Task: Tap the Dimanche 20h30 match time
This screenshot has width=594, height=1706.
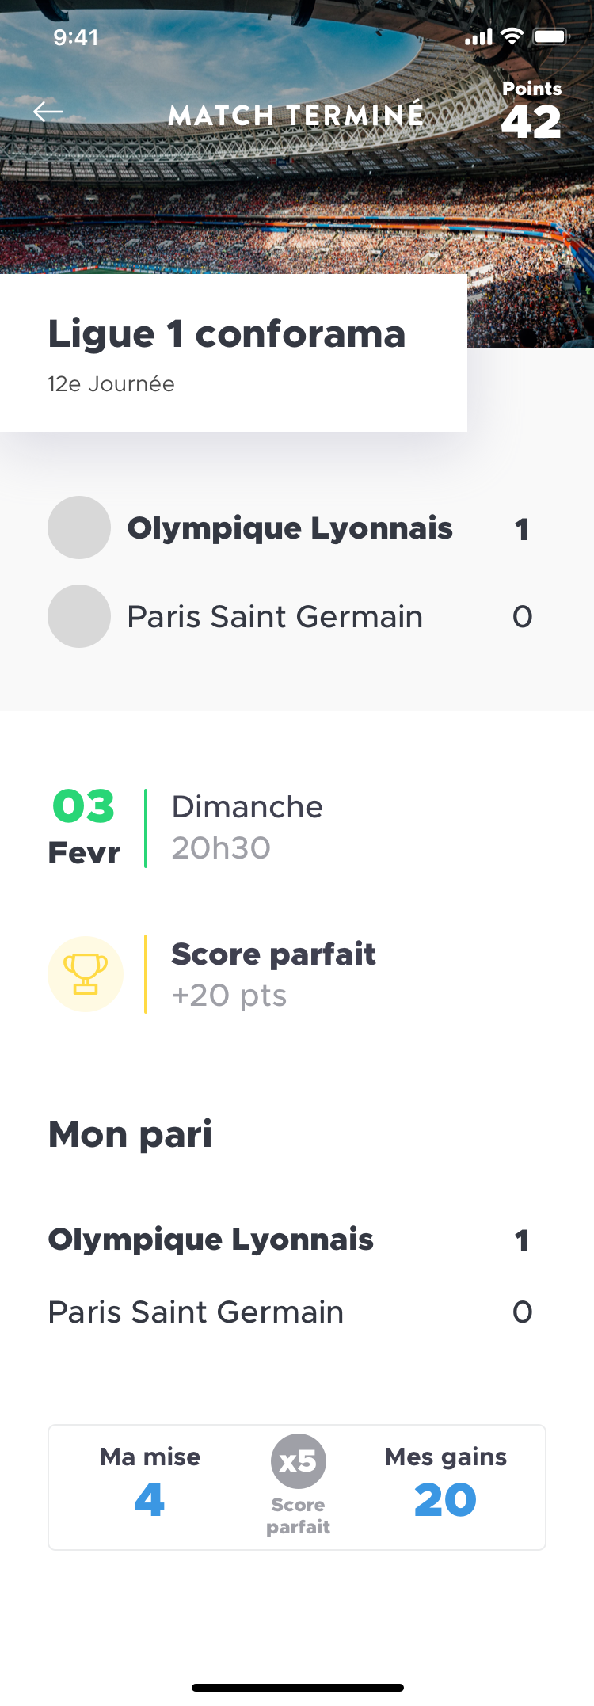Action: 247,828
